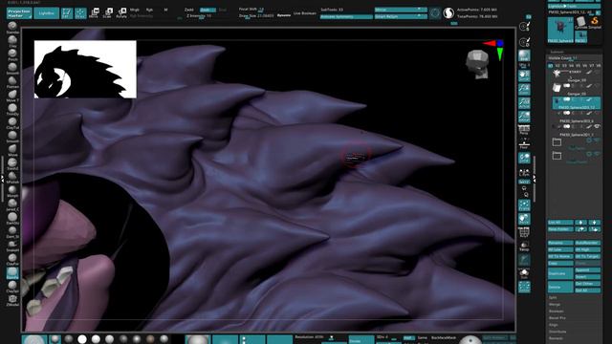Viewport: 612px width, 344px height.
Task: Toggle the Zadd mode
Action: pos(189,10)
